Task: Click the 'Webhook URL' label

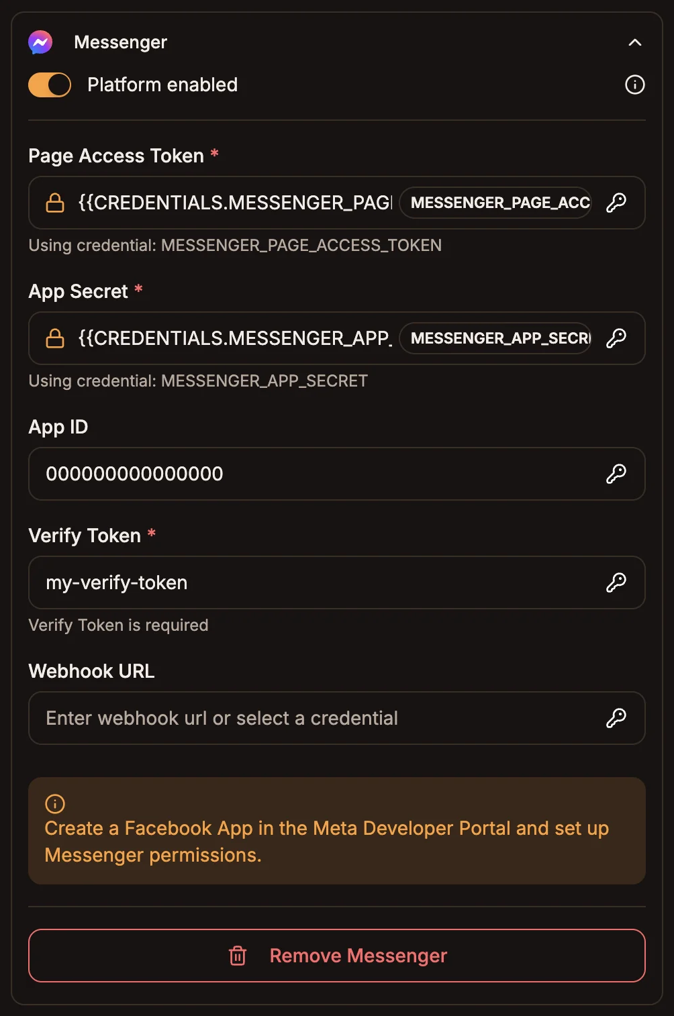Action: pyautogui.click(x=91, y=671)
